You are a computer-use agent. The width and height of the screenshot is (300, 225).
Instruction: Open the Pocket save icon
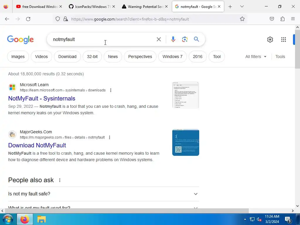[x=272, y=19]
